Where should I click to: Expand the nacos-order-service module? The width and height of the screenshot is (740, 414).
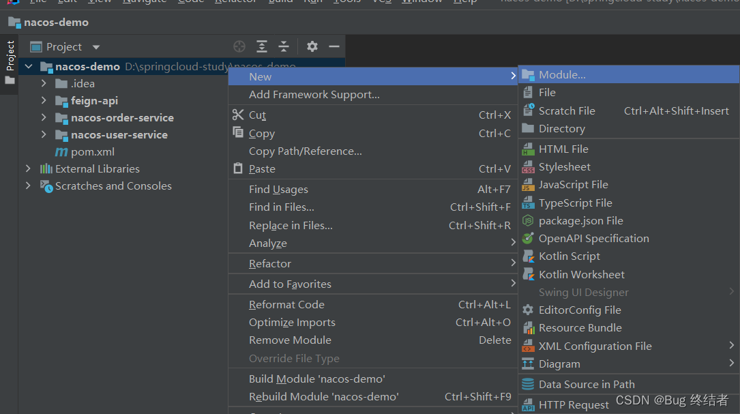click(44, 117)
